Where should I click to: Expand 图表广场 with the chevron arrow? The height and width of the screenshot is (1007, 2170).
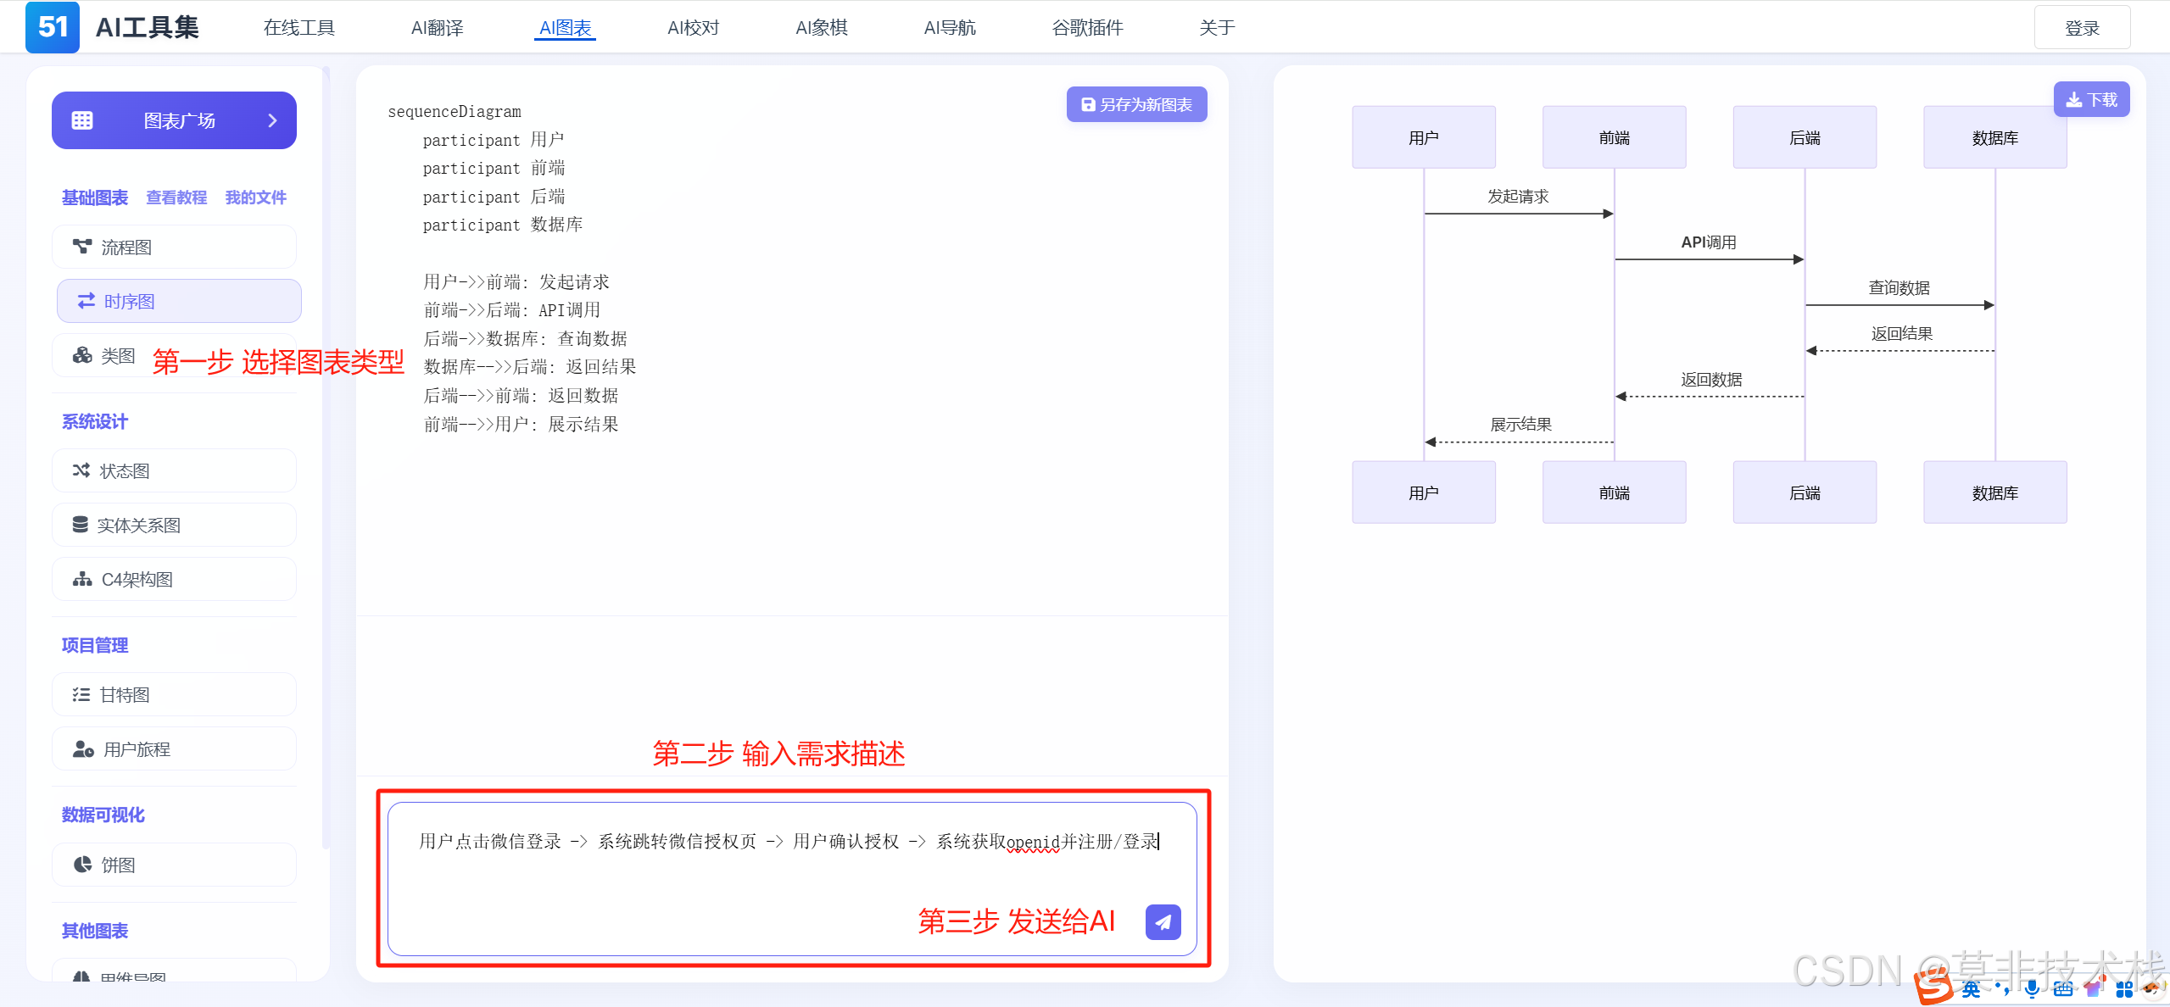pos(272,120)
